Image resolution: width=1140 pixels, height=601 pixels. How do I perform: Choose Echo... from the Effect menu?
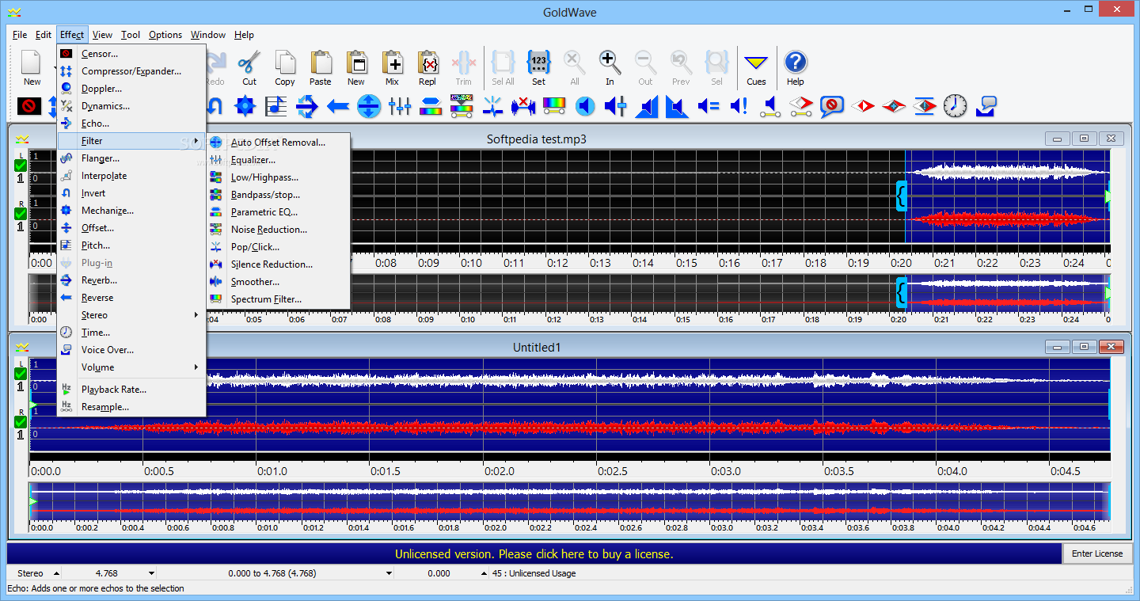[x=131, y=124]
